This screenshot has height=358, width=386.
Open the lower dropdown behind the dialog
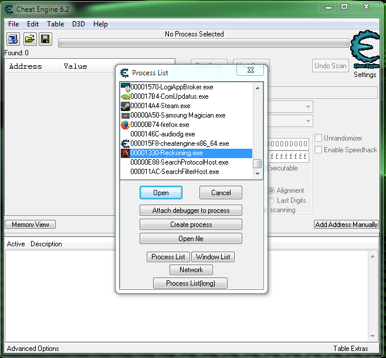point(308,121)
